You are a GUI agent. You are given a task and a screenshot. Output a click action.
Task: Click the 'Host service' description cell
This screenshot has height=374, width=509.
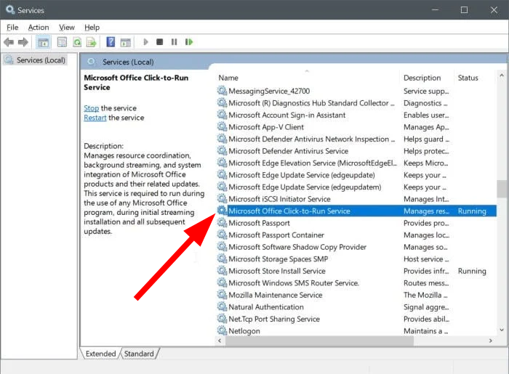(426, 259)
